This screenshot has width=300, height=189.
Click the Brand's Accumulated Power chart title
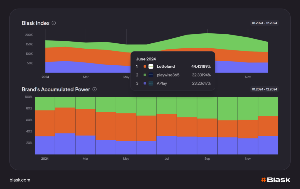click(56, 90)
